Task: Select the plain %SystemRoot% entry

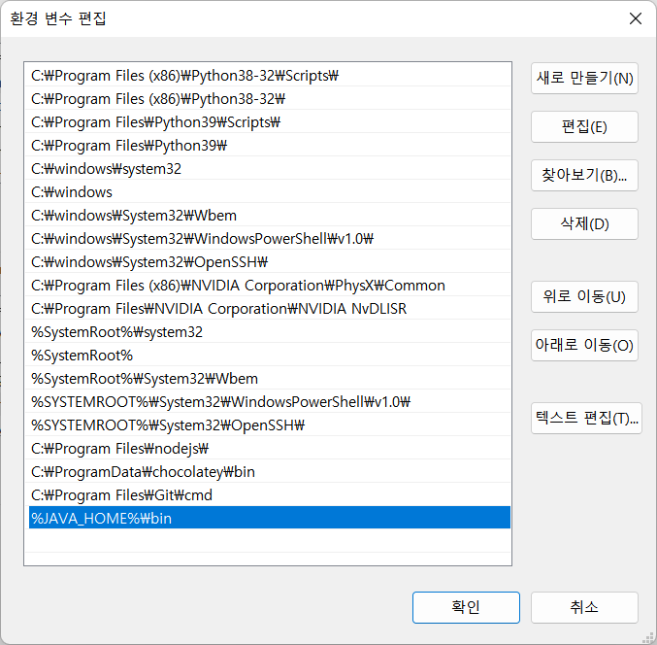Action: [270, 356]
